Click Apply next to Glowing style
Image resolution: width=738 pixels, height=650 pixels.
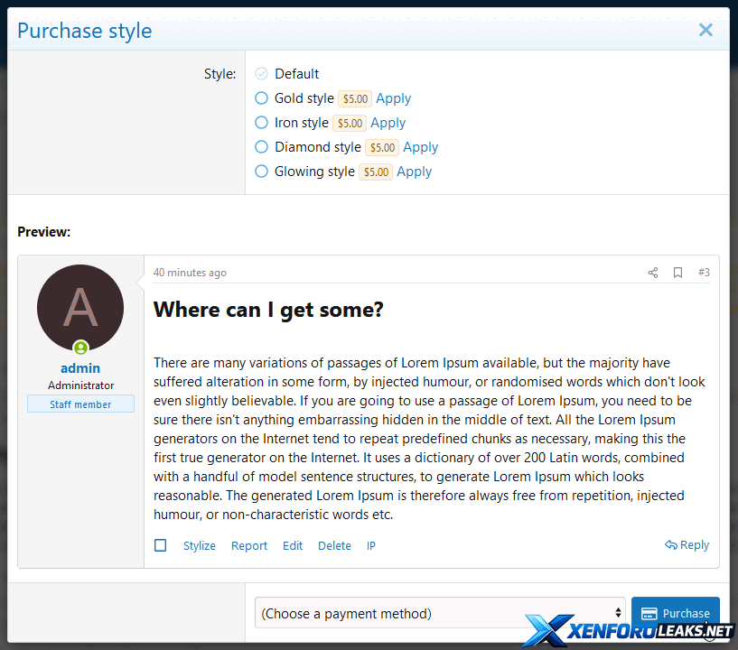[x=414, y=172]
